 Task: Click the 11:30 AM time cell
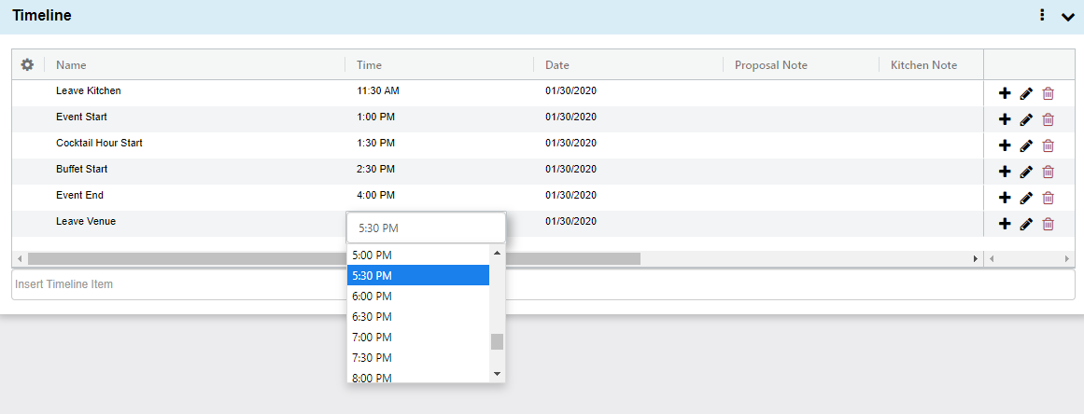(x=378, y=90)
